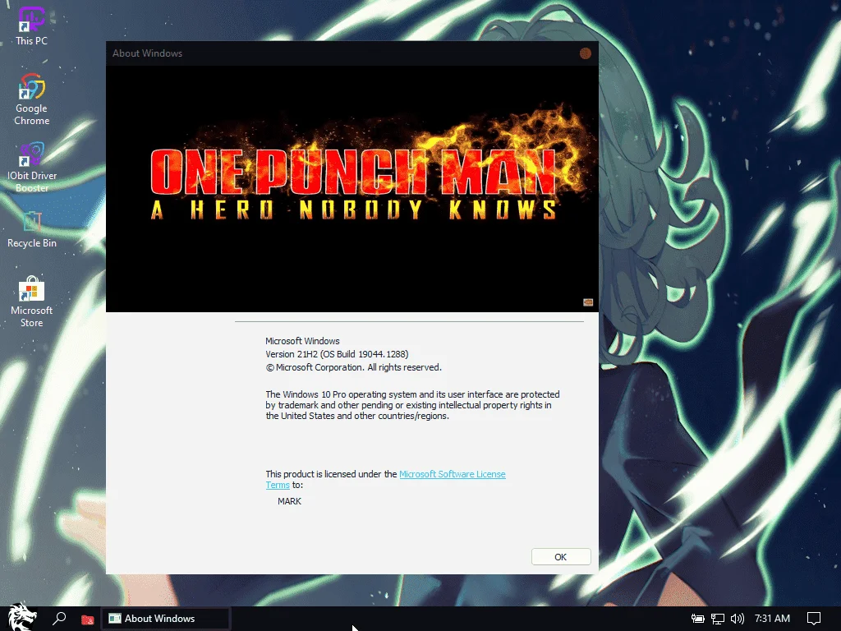The height and width of the screenshot is (631, 841).
Task: Open the notification center icon
Action: (x=814, y=619)
